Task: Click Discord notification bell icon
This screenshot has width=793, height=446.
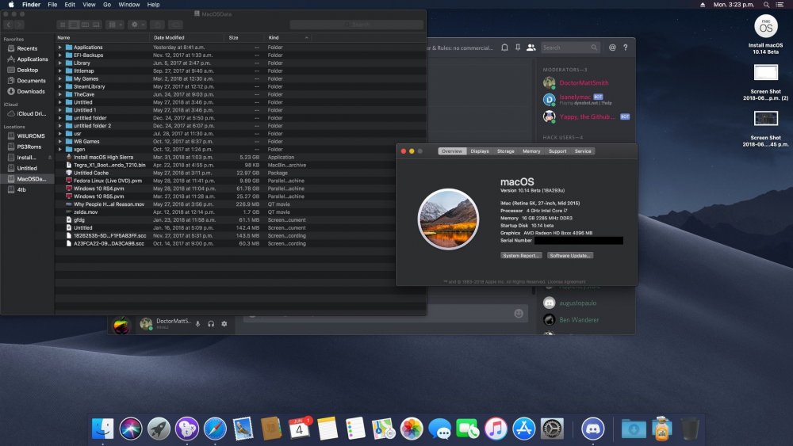Action: (504, 48)
